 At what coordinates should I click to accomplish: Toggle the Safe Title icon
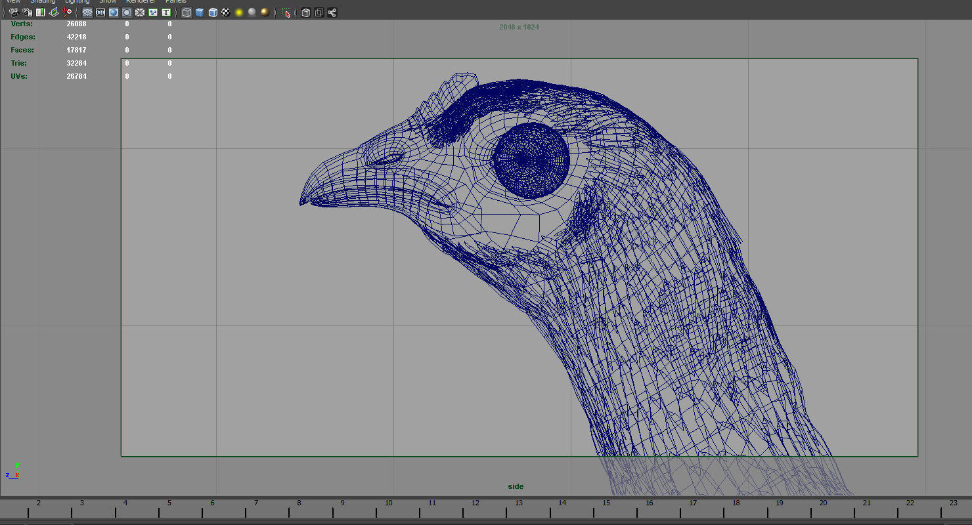point(166,12)
